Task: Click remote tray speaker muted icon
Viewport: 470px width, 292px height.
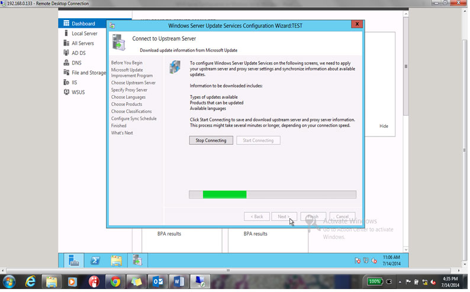Action: [x=374, y=261]
